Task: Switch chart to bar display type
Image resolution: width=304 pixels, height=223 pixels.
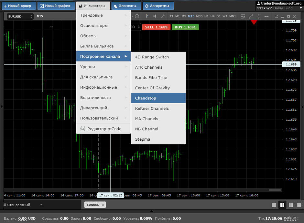Action: click(147, 16)
